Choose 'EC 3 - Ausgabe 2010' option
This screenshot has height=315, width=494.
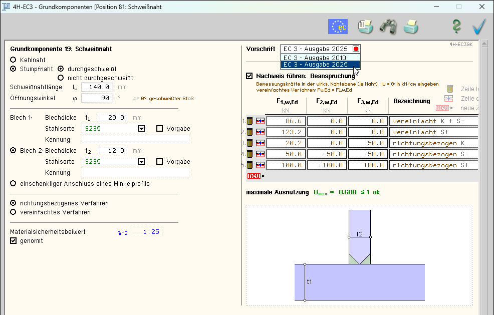(x=316, y=58)
